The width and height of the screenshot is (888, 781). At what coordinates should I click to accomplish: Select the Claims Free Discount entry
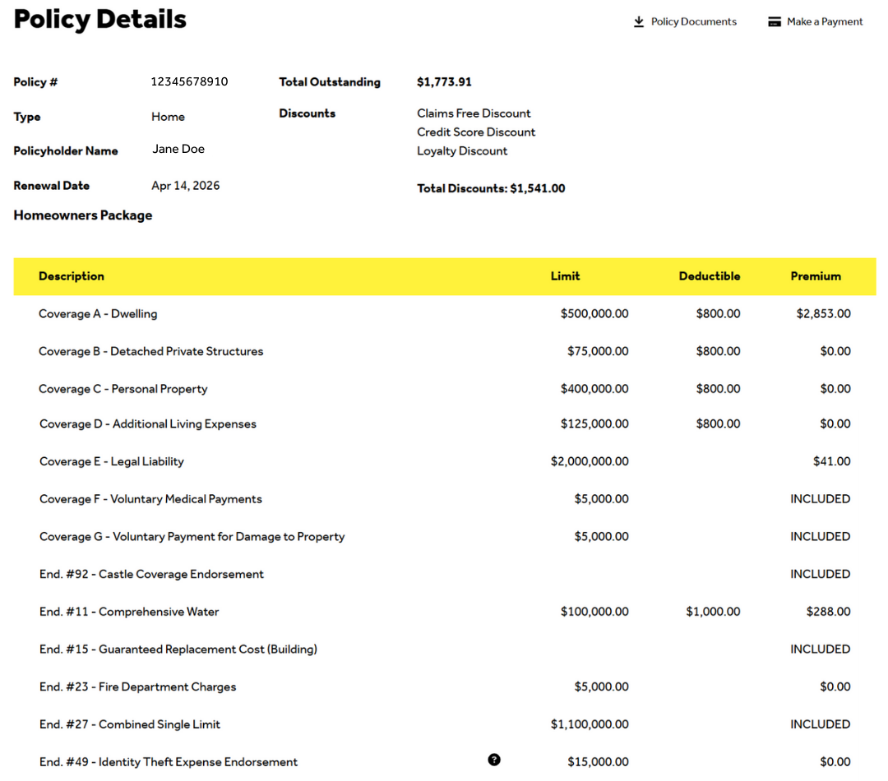[474, 113]
